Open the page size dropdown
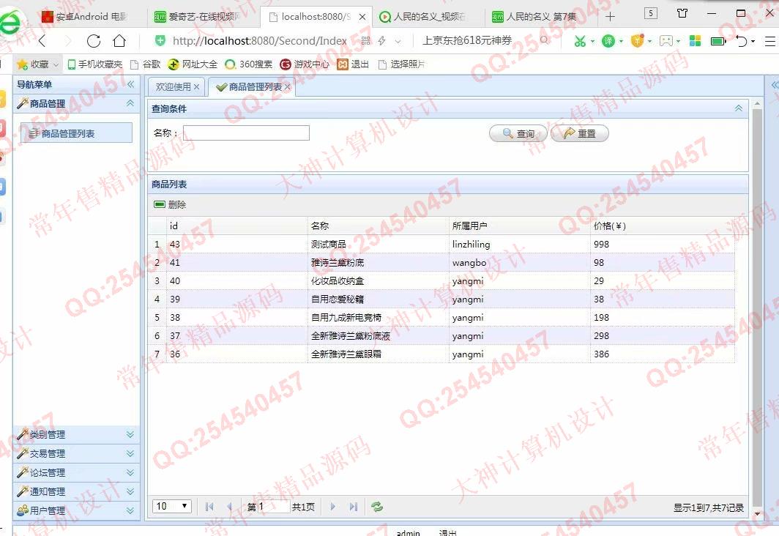The image size is (779, 536). tap(172, 507)
